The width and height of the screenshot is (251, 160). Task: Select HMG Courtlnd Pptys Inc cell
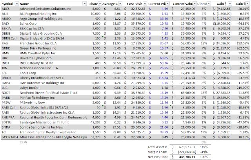[38, 53]
